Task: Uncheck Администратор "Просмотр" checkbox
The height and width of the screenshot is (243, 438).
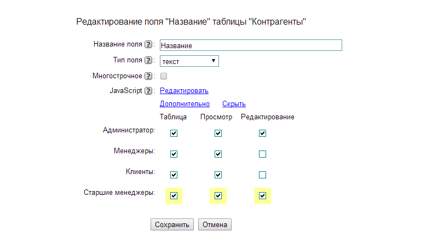Action: tap(218, 133)
